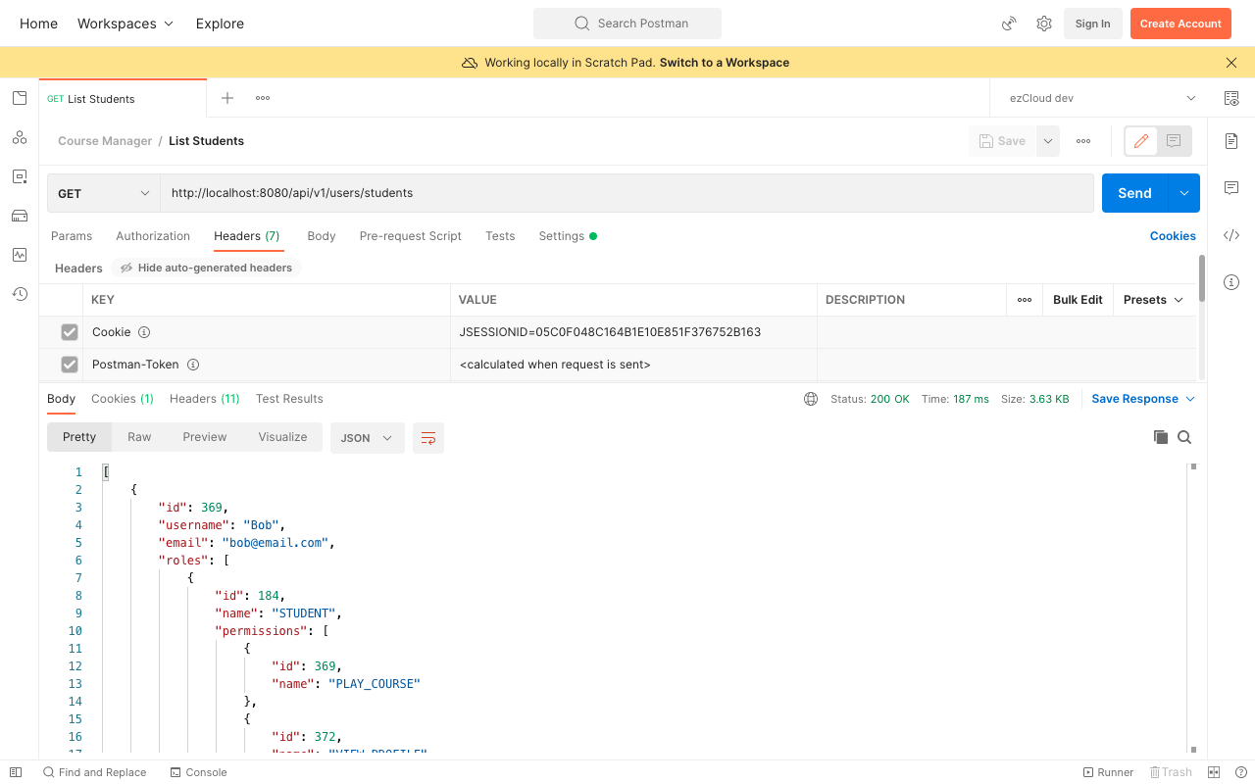This screenshot has width=1255, height=784.
Task: Open Pre-request Script tab
Action: coord(411,236)
